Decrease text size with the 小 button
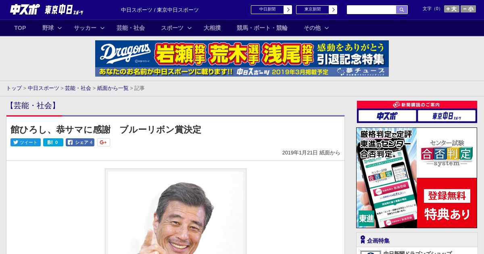The width and height of the screenshot is (484, 254). point(468,9)
